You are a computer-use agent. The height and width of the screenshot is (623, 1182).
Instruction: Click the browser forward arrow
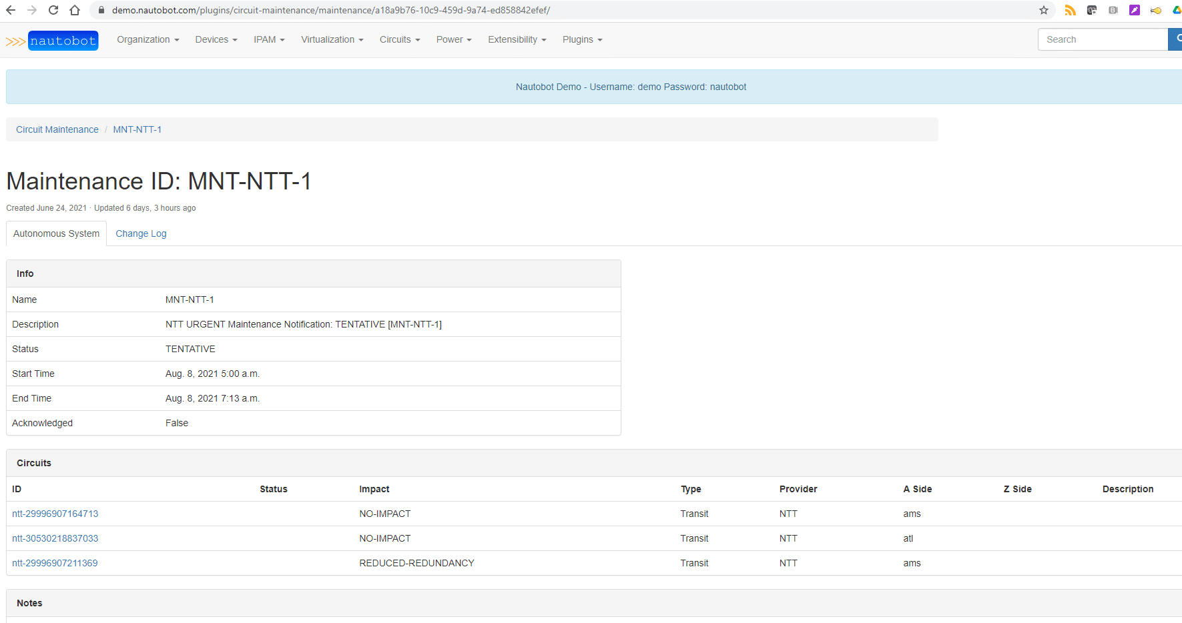point(32,10)
